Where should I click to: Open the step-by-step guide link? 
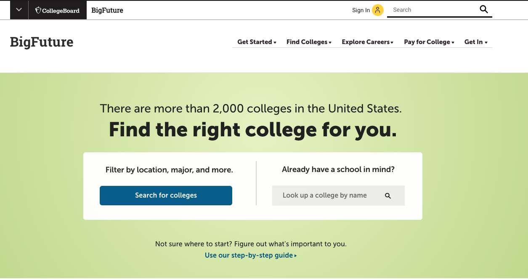[x=249, y=255]
